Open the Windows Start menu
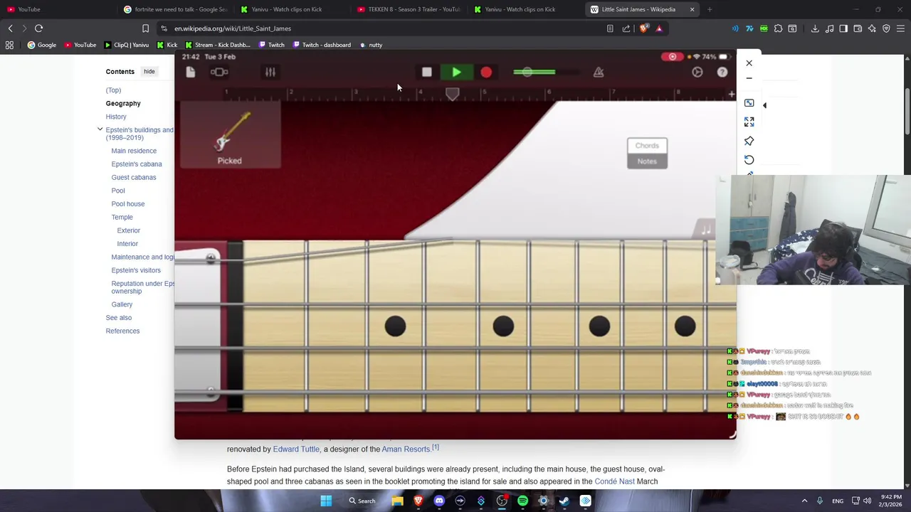 [x=326, y=501]
